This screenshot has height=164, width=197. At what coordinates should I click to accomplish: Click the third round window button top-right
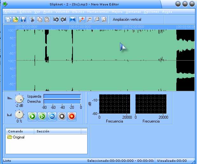tap(192, 4)
